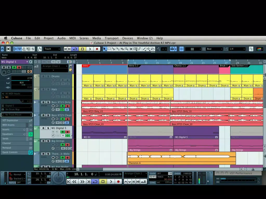Select the Erase tool
The image size is (266, 199).
coord(122,49)
